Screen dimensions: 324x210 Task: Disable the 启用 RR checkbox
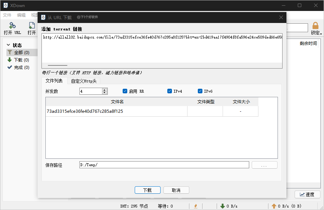tap(125, 91)
